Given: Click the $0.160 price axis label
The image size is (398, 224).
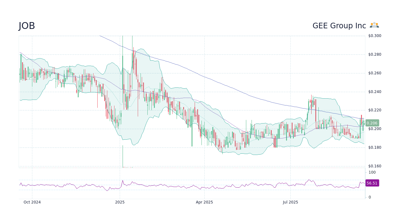Looking at the screenshot, I should tap(375, 166).
